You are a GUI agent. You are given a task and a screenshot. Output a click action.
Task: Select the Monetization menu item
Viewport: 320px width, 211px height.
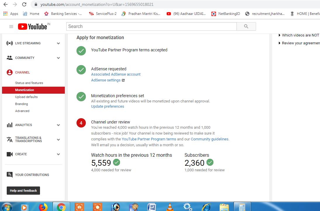[34, 90]
